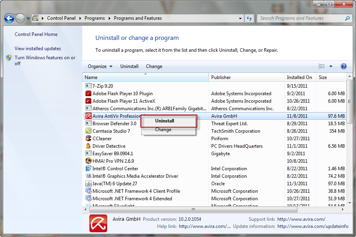Select Adobe Flash Player 10 Plugin icon
The image size is (356, 237).
click(88, 94)
